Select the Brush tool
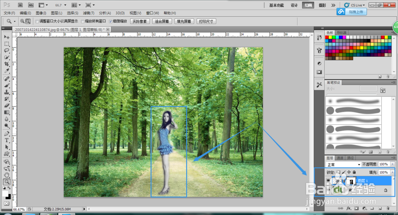 (7, 85)
